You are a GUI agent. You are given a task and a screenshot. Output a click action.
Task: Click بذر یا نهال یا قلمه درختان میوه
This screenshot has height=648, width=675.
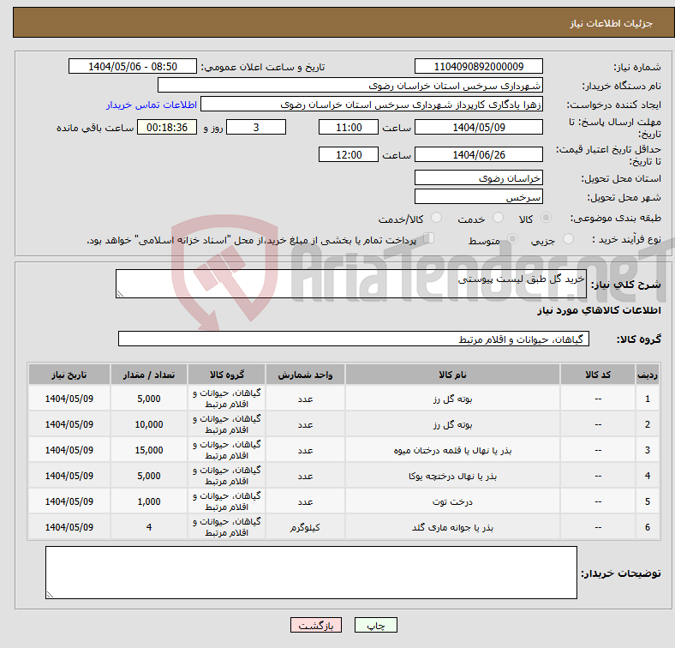452,450
